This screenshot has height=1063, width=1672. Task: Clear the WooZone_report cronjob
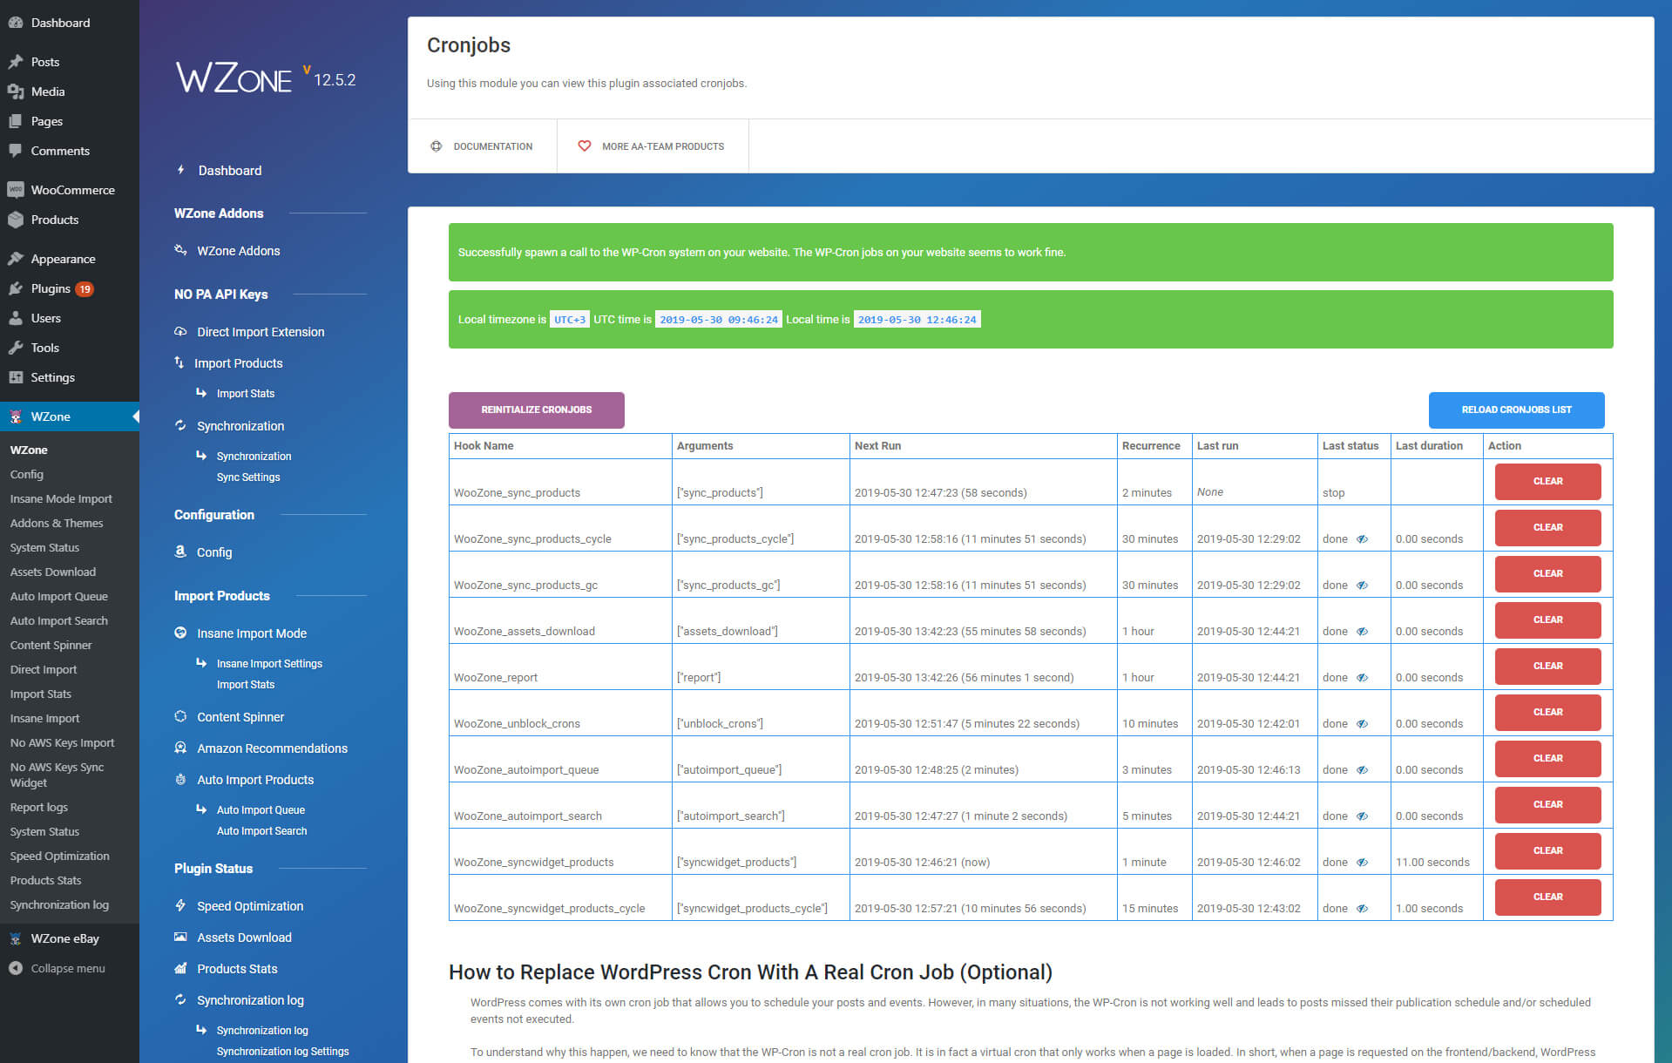1547,666
